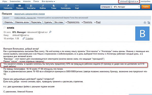Click the Игры link in the top bar
152x95 pixels.
[5, 1]
